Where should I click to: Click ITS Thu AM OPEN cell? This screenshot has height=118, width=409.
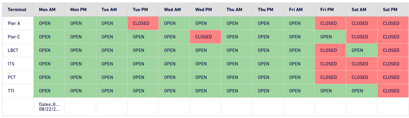237,64
